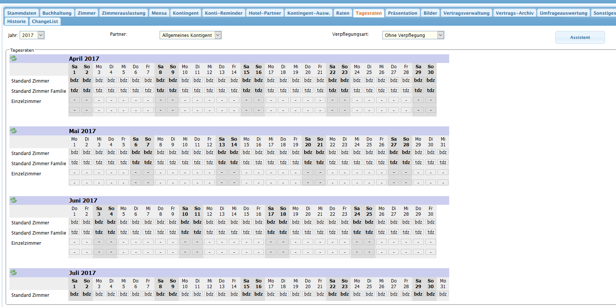Viewport: 616px width, 307px height.
Task: Expand the Partner dropdown Allgemeines Kontigent
Action: (x=218, y=35)
